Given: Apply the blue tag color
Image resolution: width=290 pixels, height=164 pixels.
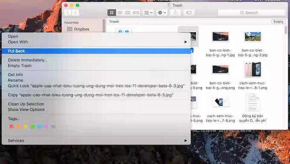Looking at the screenshot, I should 40,126.
